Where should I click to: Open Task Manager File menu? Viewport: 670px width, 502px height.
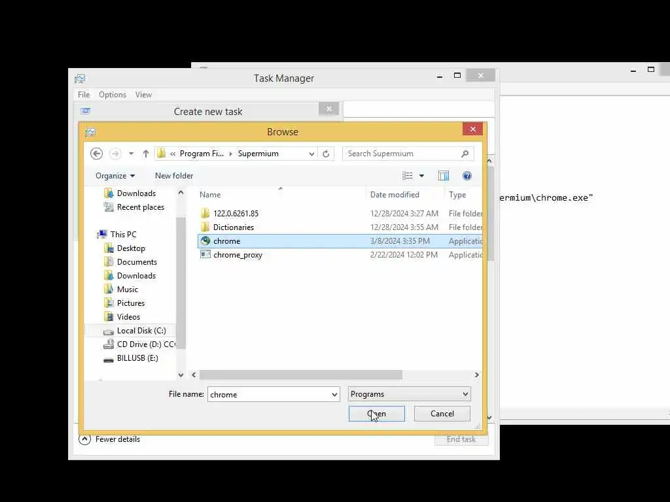(x=84, y=95)
